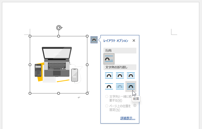This screenshot has width=202, height=129.
Task: Choose the through text wrapping option
Action: pyautogui.click(x=131, y=75)
